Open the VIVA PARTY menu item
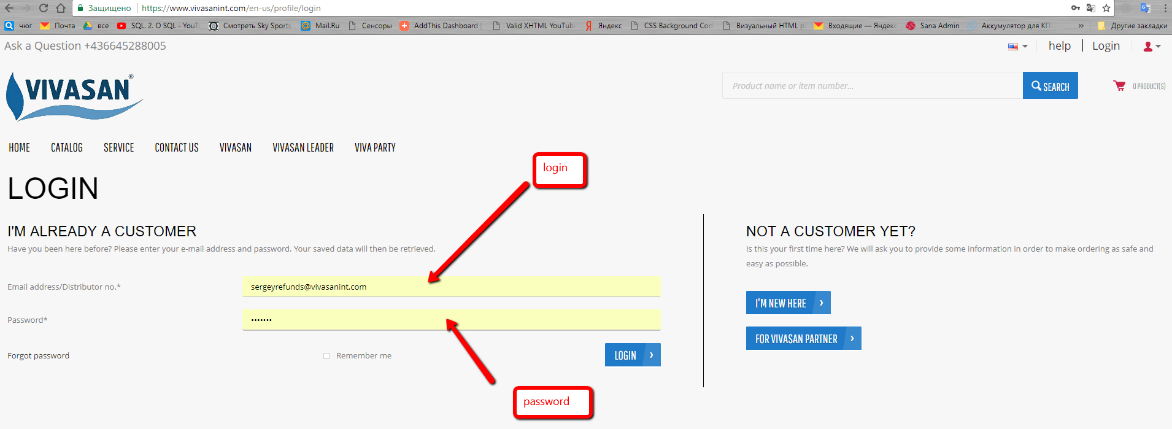 [375, 147]
